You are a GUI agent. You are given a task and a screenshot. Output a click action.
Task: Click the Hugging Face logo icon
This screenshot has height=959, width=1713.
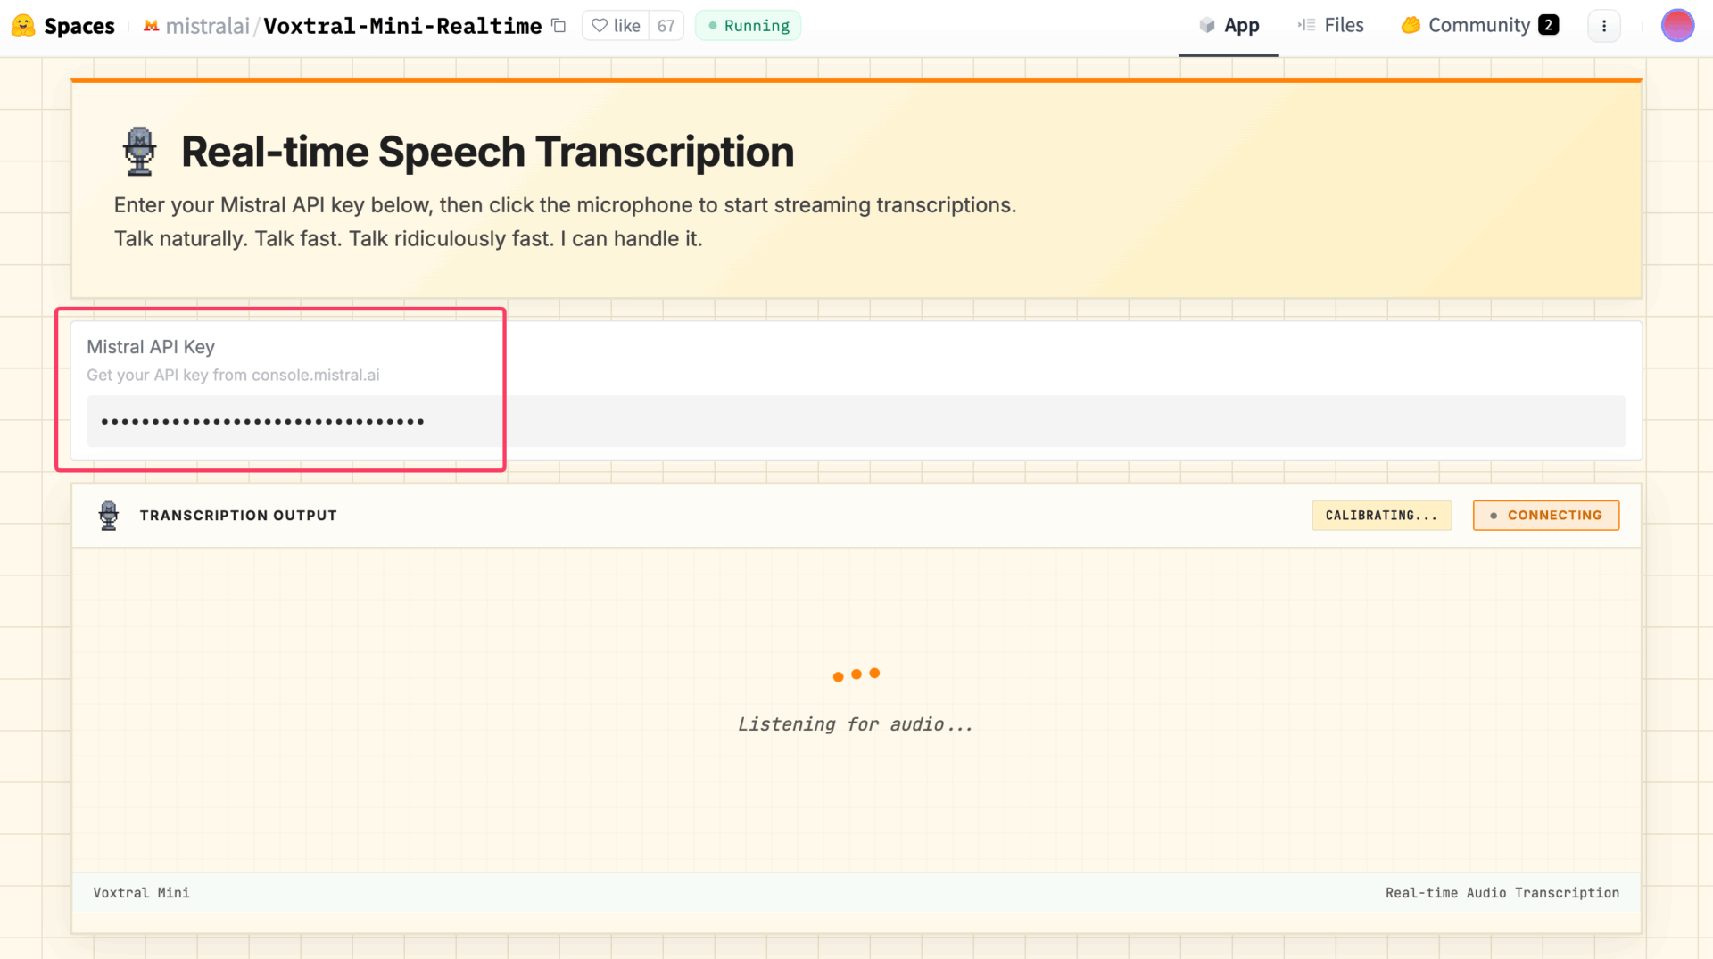23,26
